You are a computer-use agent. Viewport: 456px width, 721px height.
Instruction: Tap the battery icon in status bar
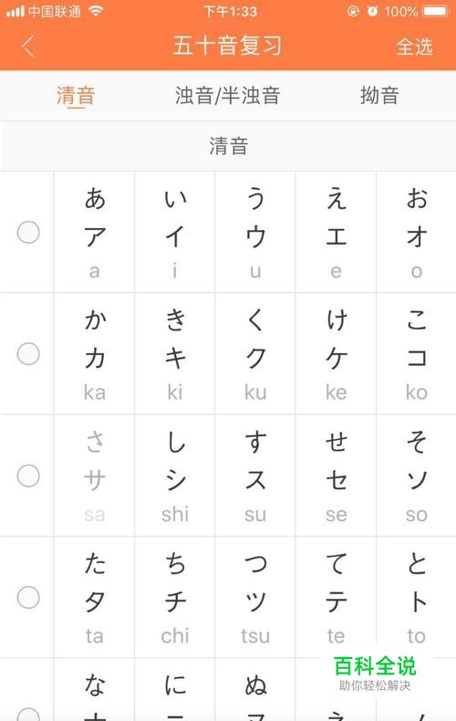click(435, 11)
